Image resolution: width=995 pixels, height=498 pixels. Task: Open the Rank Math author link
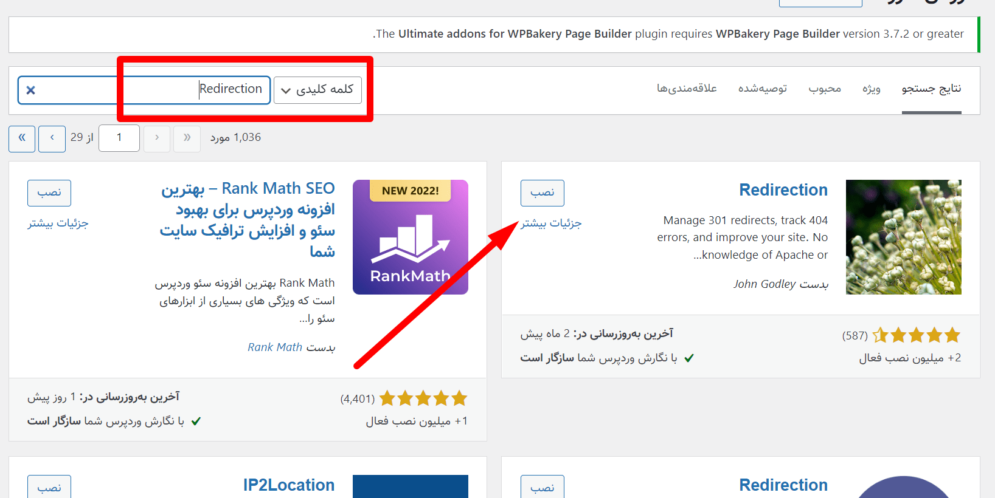275,347
